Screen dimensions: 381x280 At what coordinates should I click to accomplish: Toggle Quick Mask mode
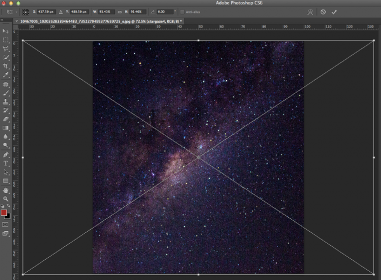tap(6, 224)
